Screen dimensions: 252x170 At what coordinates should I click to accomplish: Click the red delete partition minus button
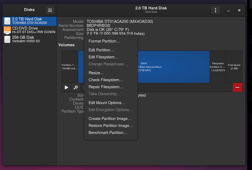[x=237, y=87]
